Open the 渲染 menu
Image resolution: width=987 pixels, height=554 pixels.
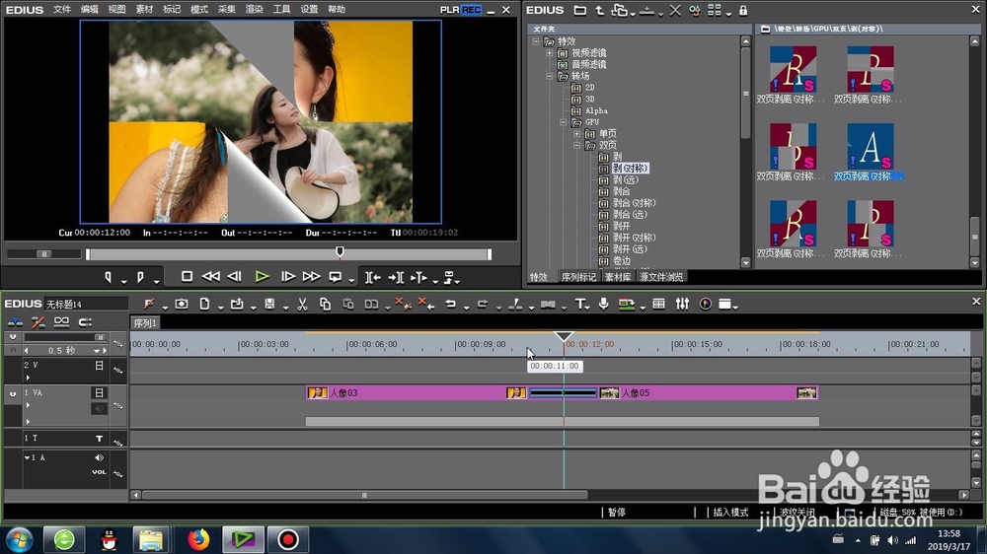tap(254, 10)
